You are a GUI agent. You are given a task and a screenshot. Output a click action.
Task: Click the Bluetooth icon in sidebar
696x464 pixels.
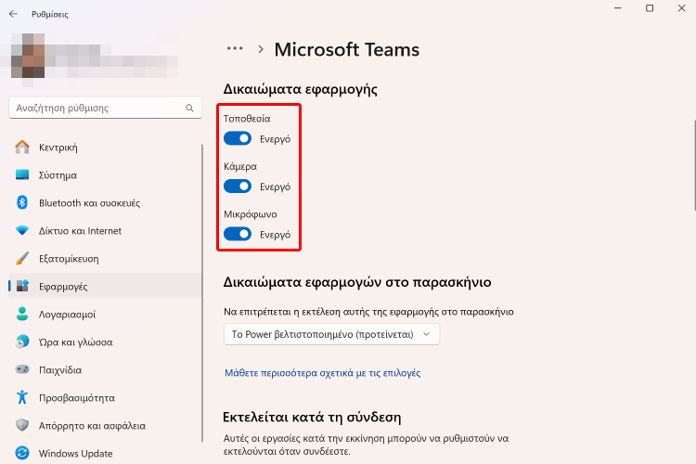click(x=22, y=202)
